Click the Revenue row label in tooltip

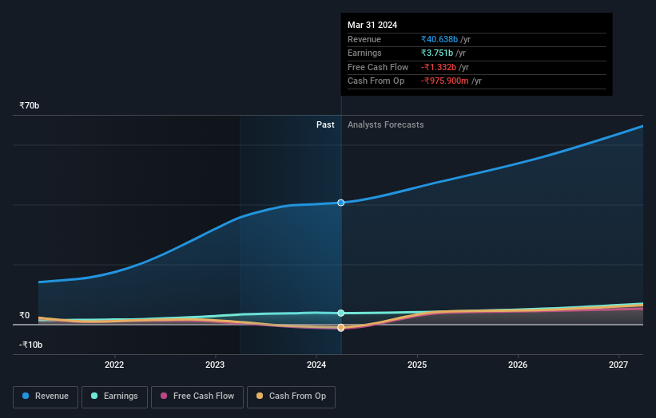coord(364,39)
